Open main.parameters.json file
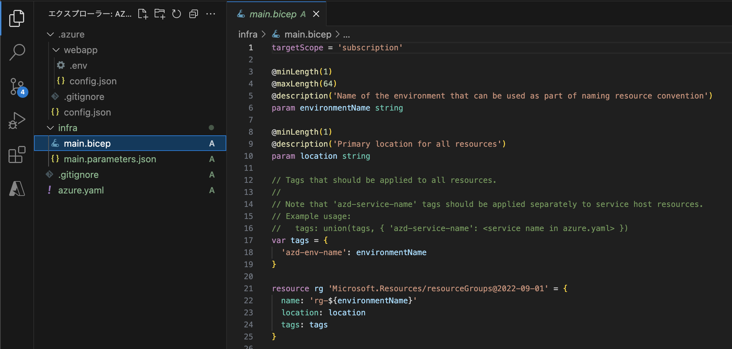The image size is (732, 349). tap(130, 159)
